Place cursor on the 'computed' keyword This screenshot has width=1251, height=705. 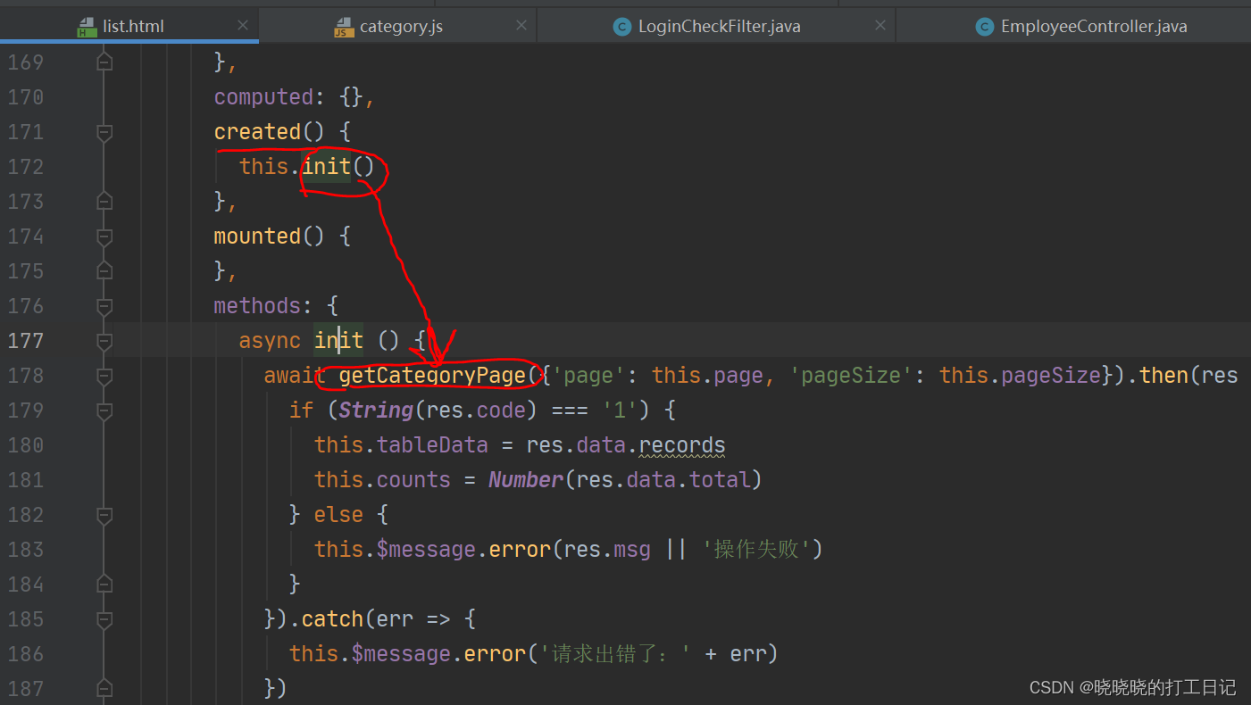263,97
